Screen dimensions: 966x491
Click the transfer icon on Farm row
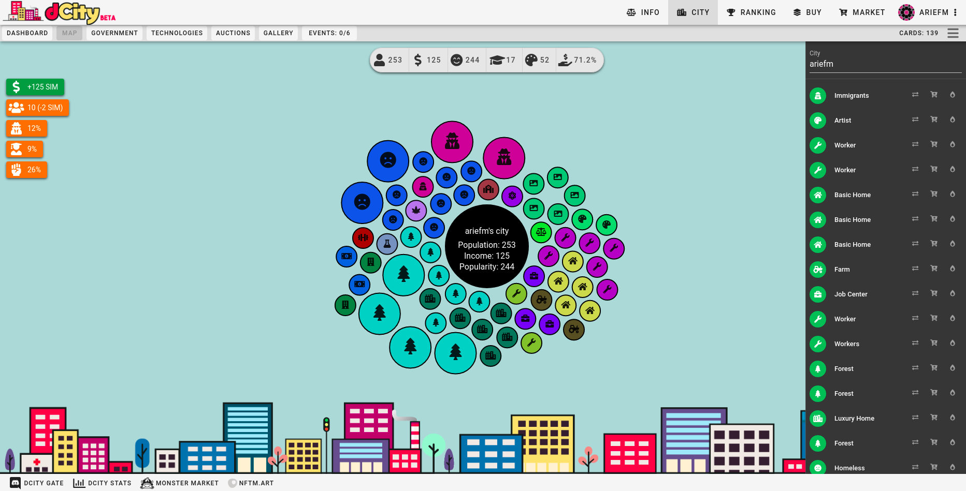[915, 269]
